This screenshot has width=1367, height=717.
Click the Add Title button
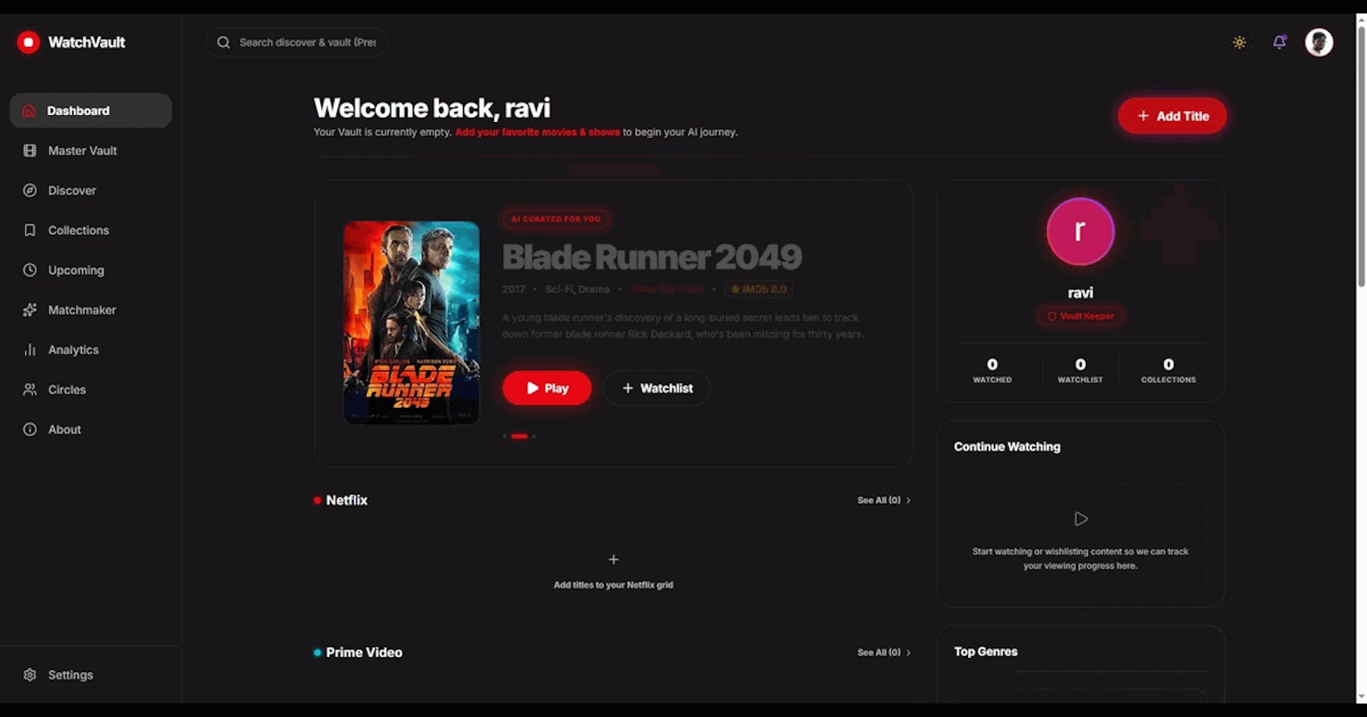point(1172,115)
